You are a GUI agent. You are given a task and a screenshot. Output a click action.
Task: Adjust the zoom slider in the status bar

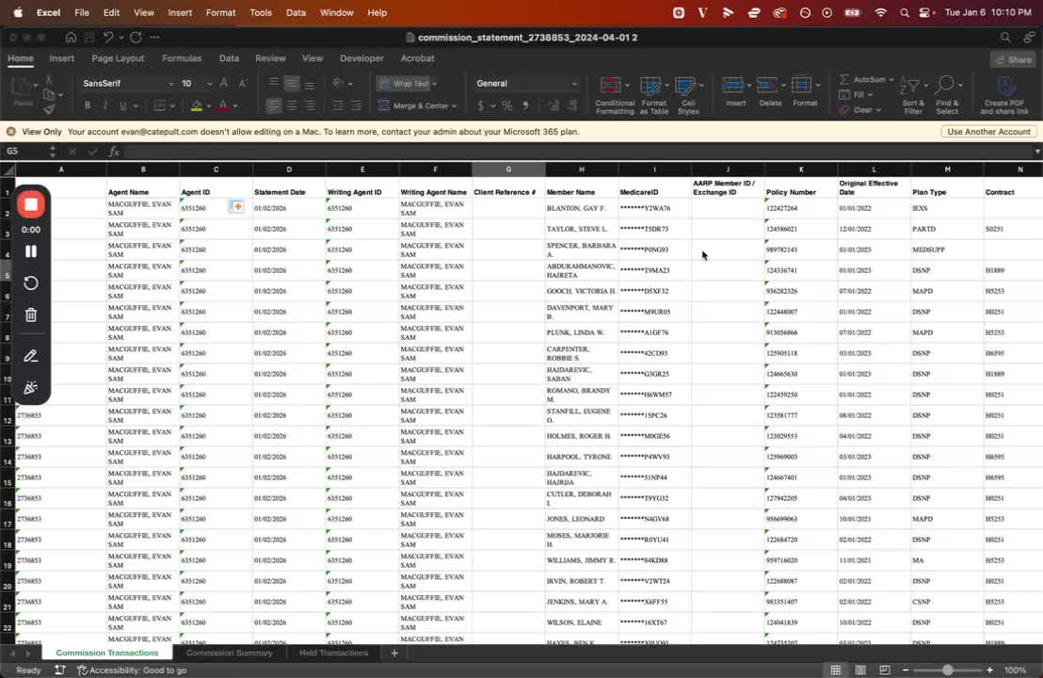pyautogui.click(x=947, y=670)
